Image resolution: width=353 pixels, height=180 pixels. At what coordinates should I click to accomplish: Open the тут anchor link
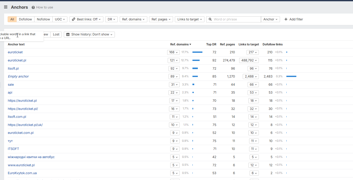pyautogui.click(x=10, y=141)
